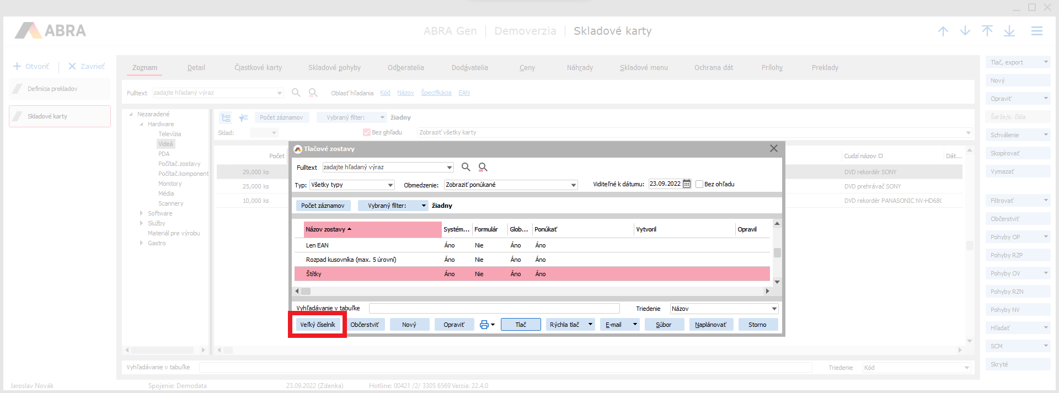Switch to the Skladové pohyby tab
Screen dimensions: 1059x393
click(x=334, y=68)
